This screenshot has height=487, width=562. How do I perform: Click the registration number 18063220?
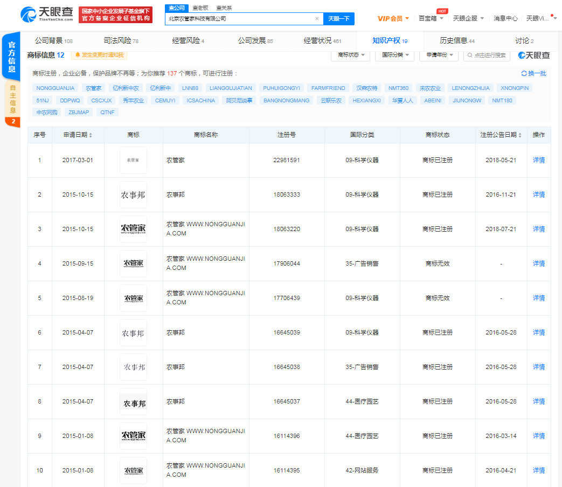[x=287, y=229]
